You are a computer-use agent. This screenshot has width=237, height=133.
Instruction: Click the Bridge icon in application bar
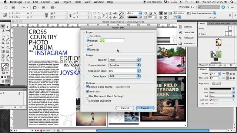13,7
